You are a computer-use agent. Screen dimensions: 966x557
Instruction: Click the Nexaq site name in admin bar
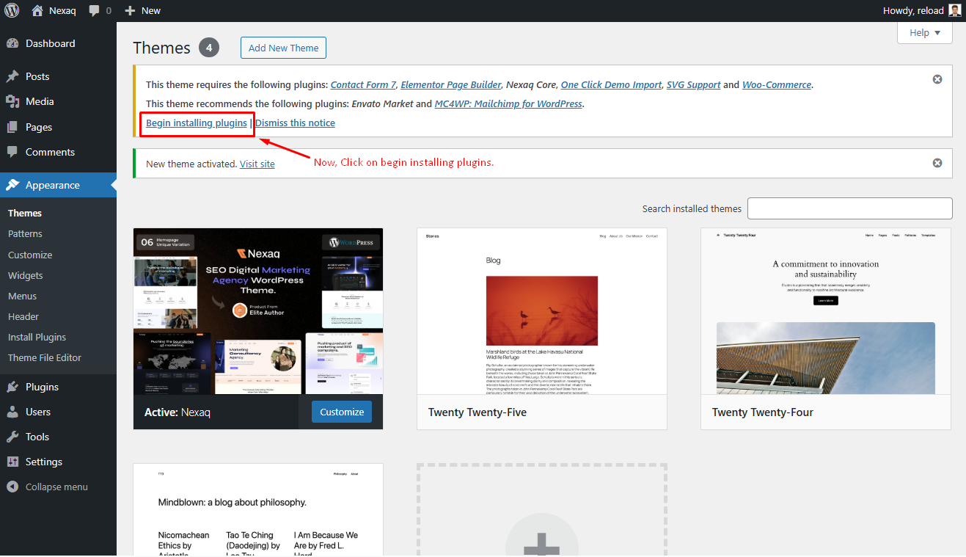click(62, 10)
